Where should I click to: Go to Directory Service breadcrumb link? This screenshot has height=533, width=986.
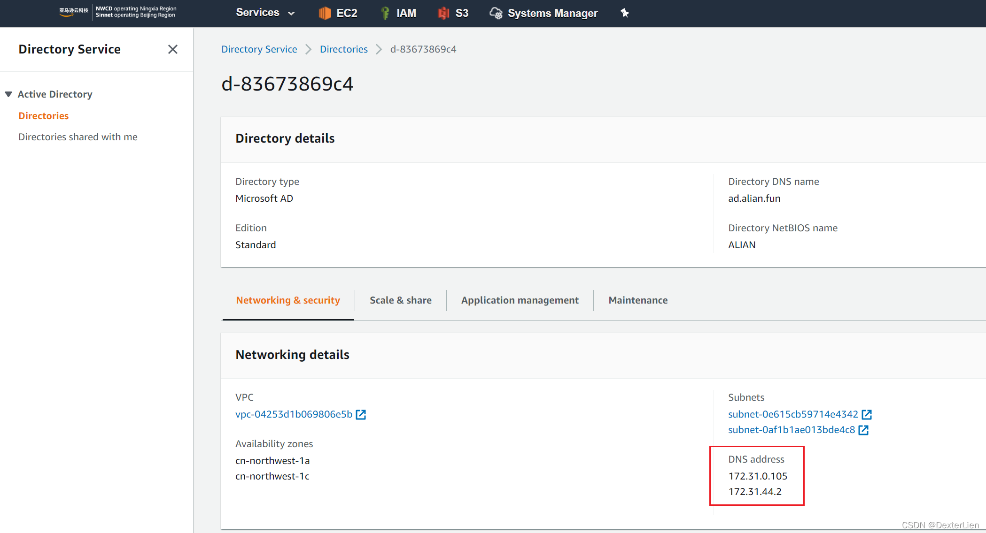(259, 49)
